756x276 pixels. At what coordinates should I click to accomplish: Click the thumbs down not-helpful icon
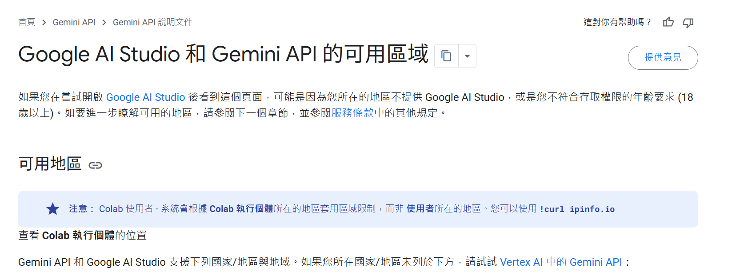688,22
